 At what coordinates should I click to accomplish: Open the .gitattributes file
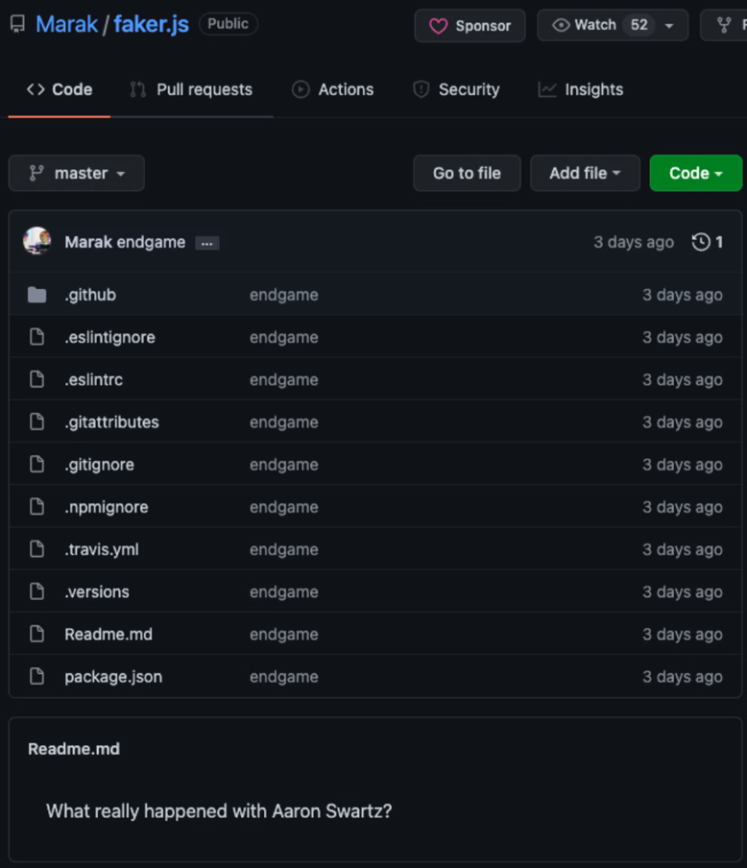pyautogui.click(x=111, y=422)
